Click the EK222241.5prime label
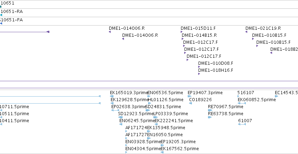298x154 pixels. coord(174,121)
